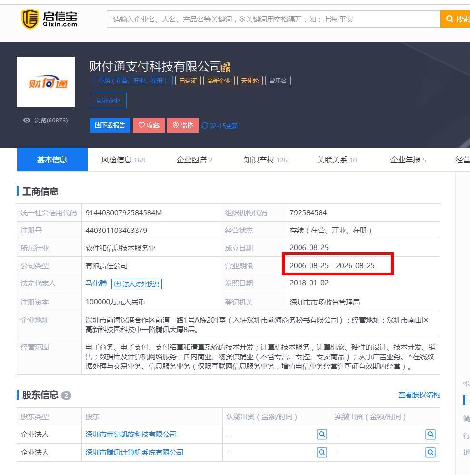470x475 pixels.
Task: Open the 查看股权结构 link
Action: tap(419, 395)
